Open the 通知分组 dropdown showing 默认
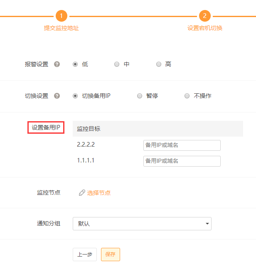Screen dimensions: 256x267 click(142, 224)
